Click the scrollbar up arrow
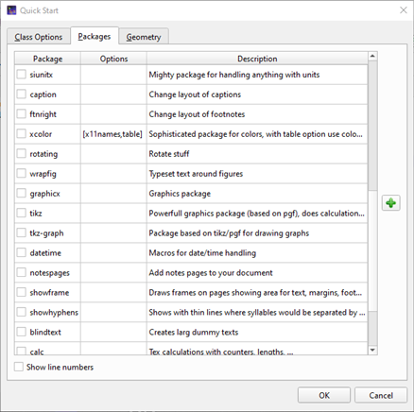The height and width of the screenshot is (412, 414). coord(372,56)
